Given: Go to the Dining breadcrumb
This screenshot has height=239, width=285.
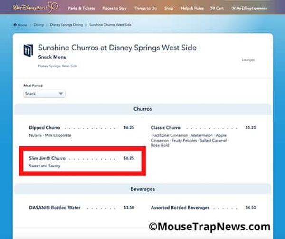Looking at the screenshot, I should 38,25.
